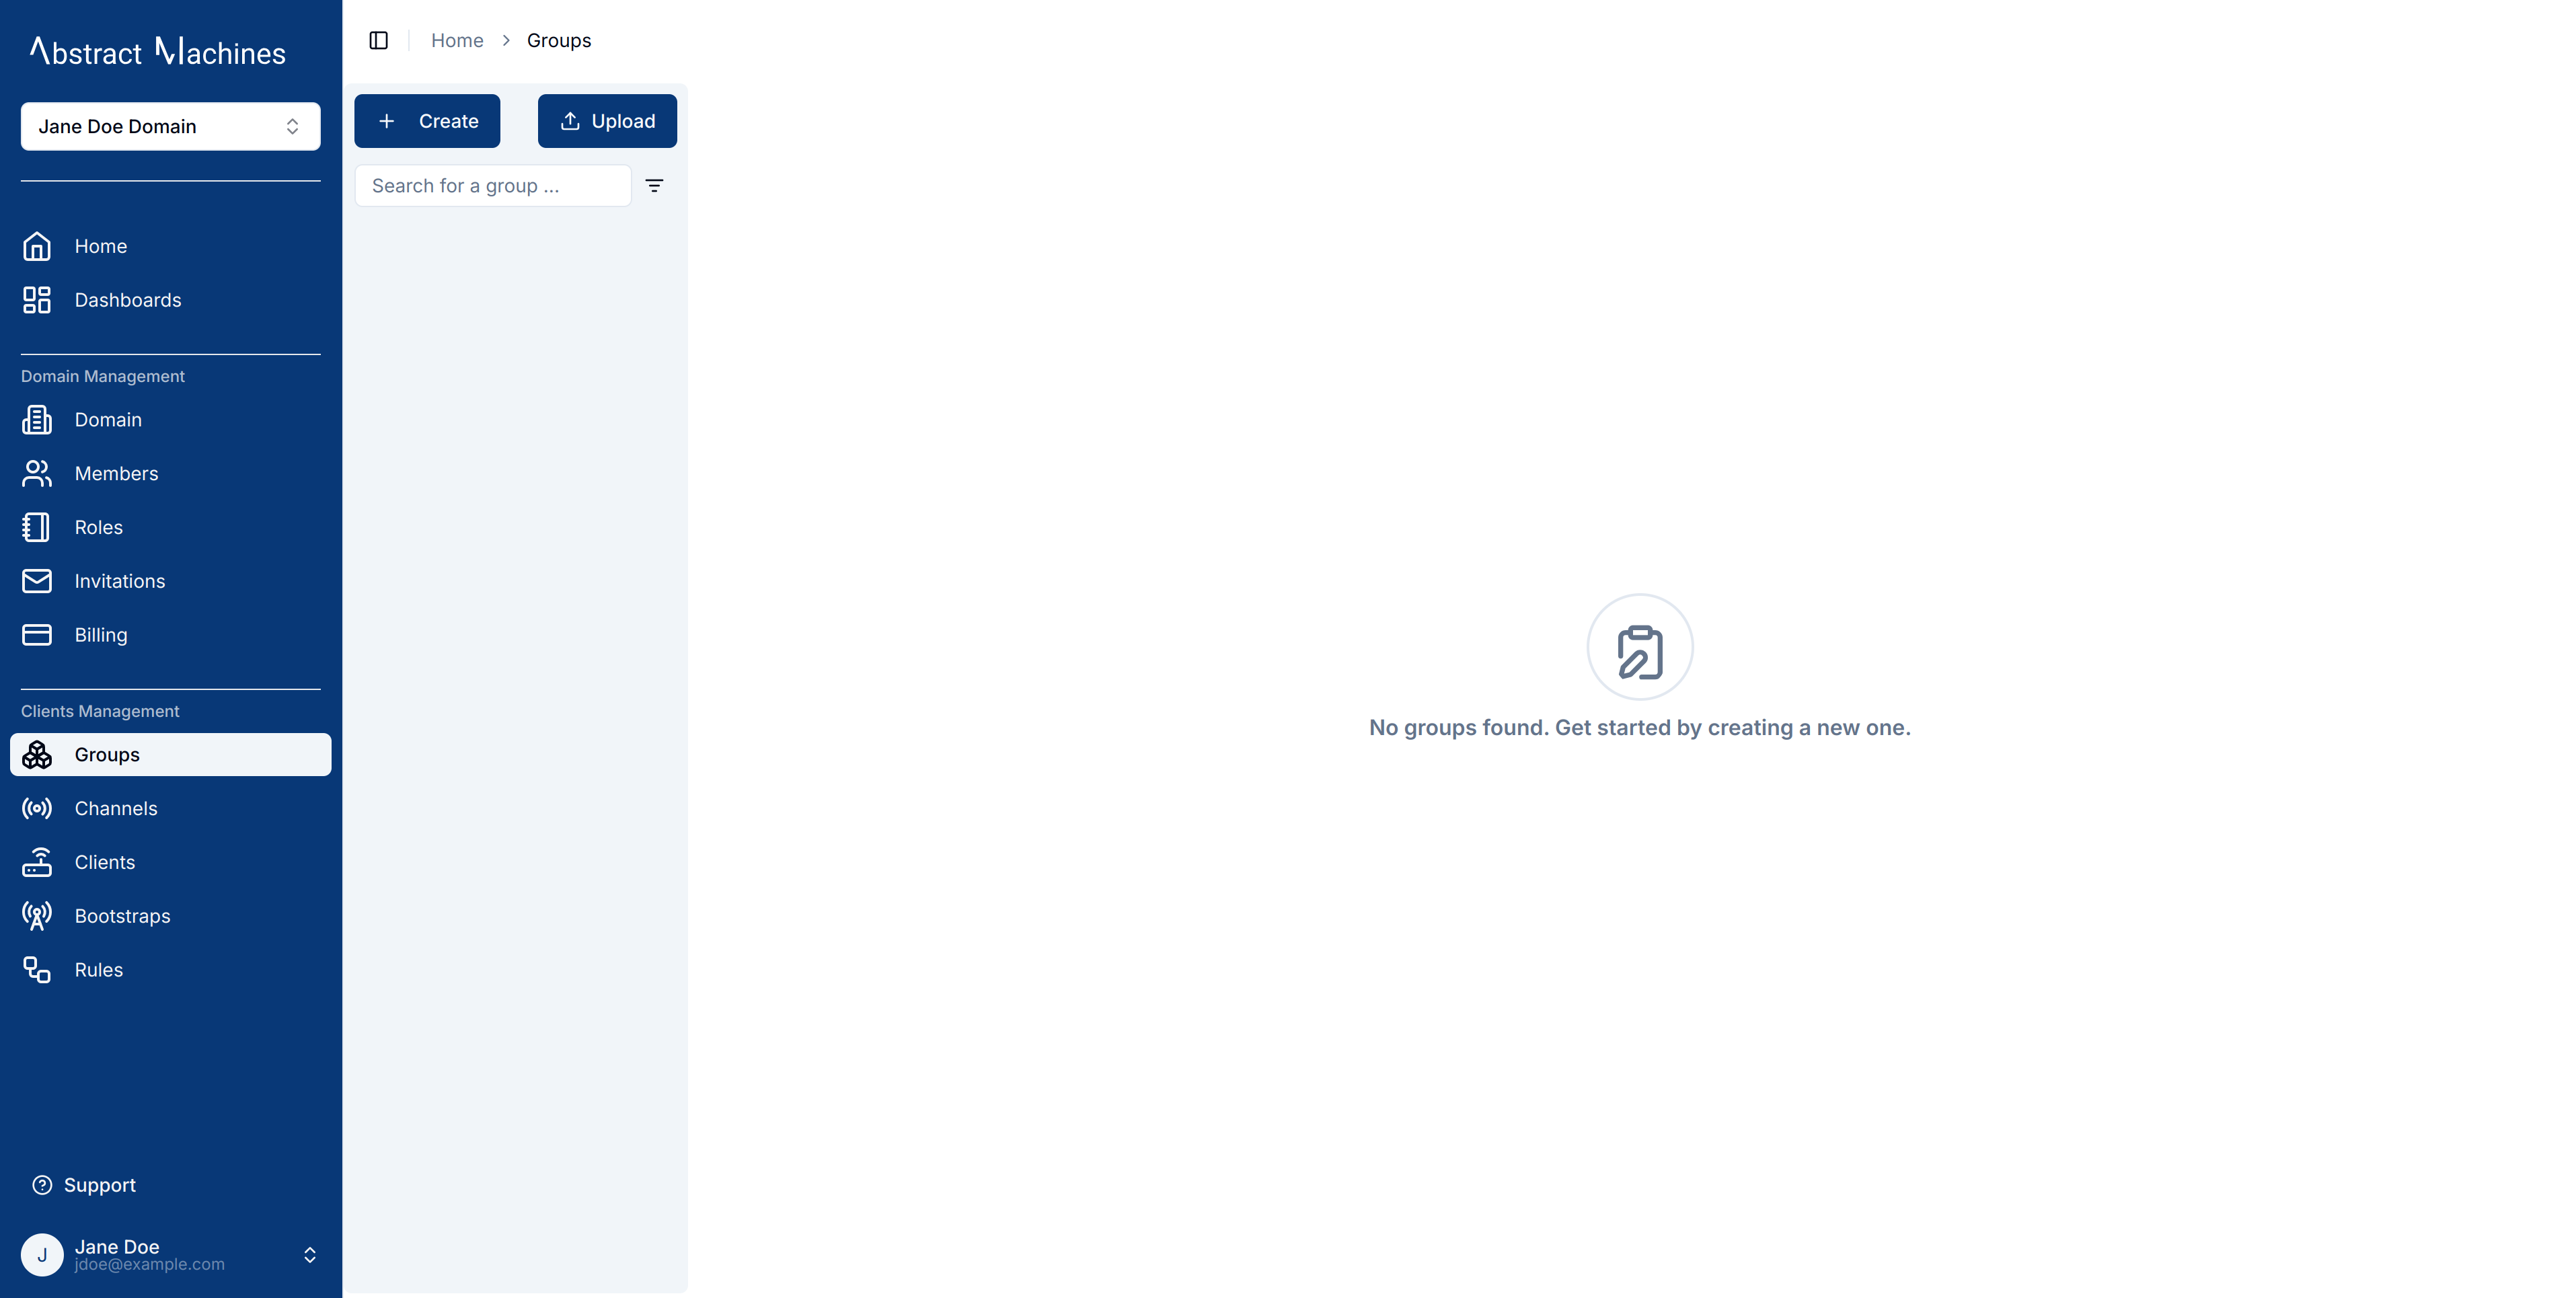
Task: Click the Upload button for groups
Action: tap(606, 119)
